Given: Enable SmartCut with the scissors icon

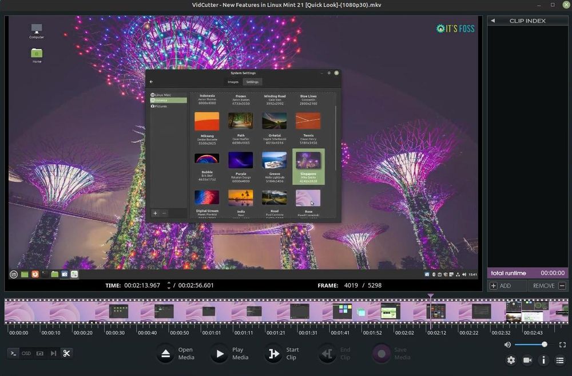Looking at the screenshot, I should pyautogui.click(x=66, y=353).
